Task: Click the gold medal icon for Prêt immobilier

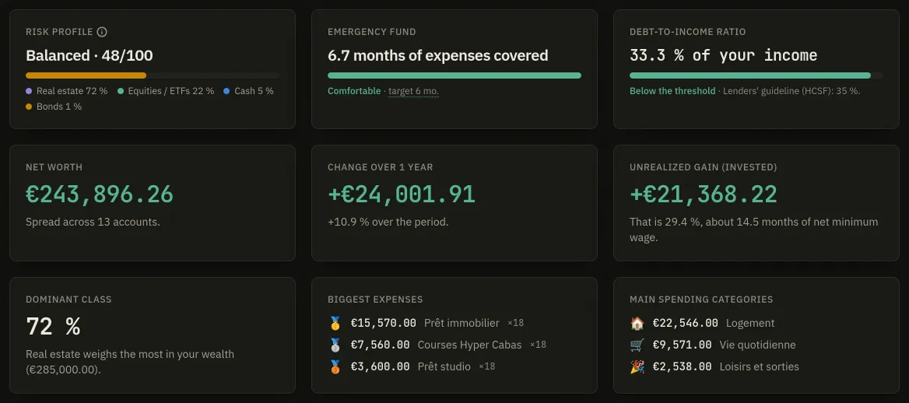Action: [x=335, y=323]
